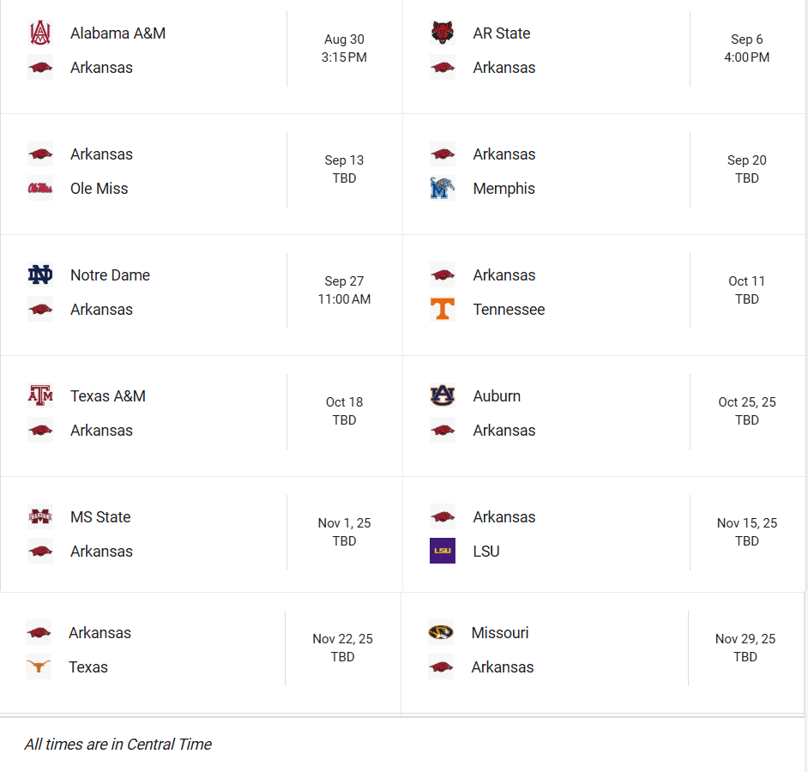
Task: Click the Texas A&M team logo
Action: point(40,396)
